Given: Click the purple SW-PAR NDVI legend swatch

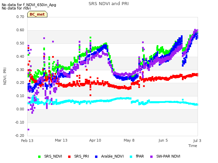Looking at the screenshot, I should 151,157.
